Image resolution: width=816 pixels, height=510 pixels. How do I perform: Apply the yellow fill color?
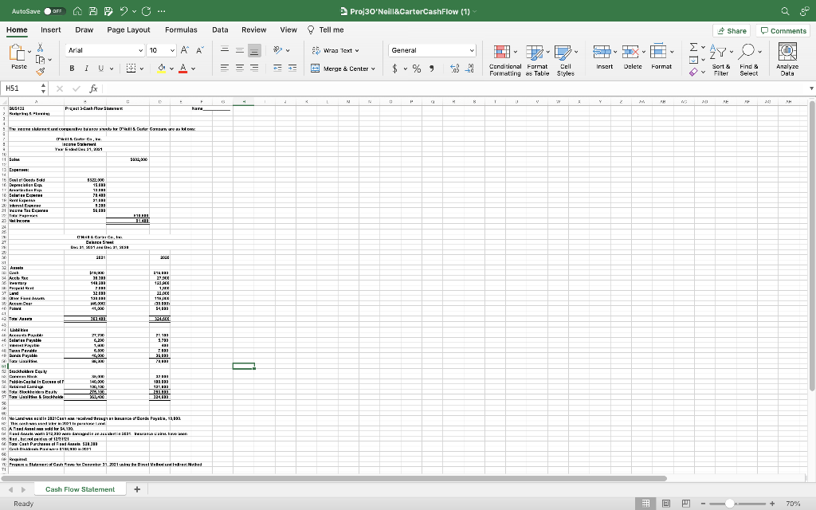coord(161,69)
